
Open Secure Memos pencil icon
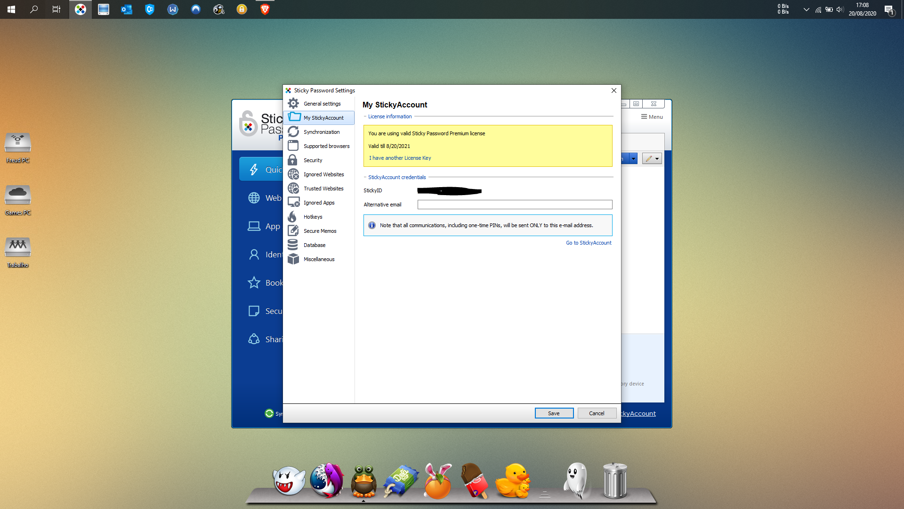click(x=293, y=231)
